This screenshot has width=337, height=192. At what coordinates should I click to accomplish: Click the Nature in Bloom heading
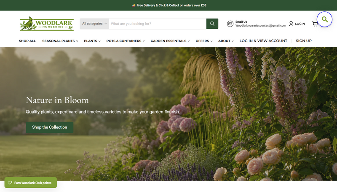coord(57,100)
